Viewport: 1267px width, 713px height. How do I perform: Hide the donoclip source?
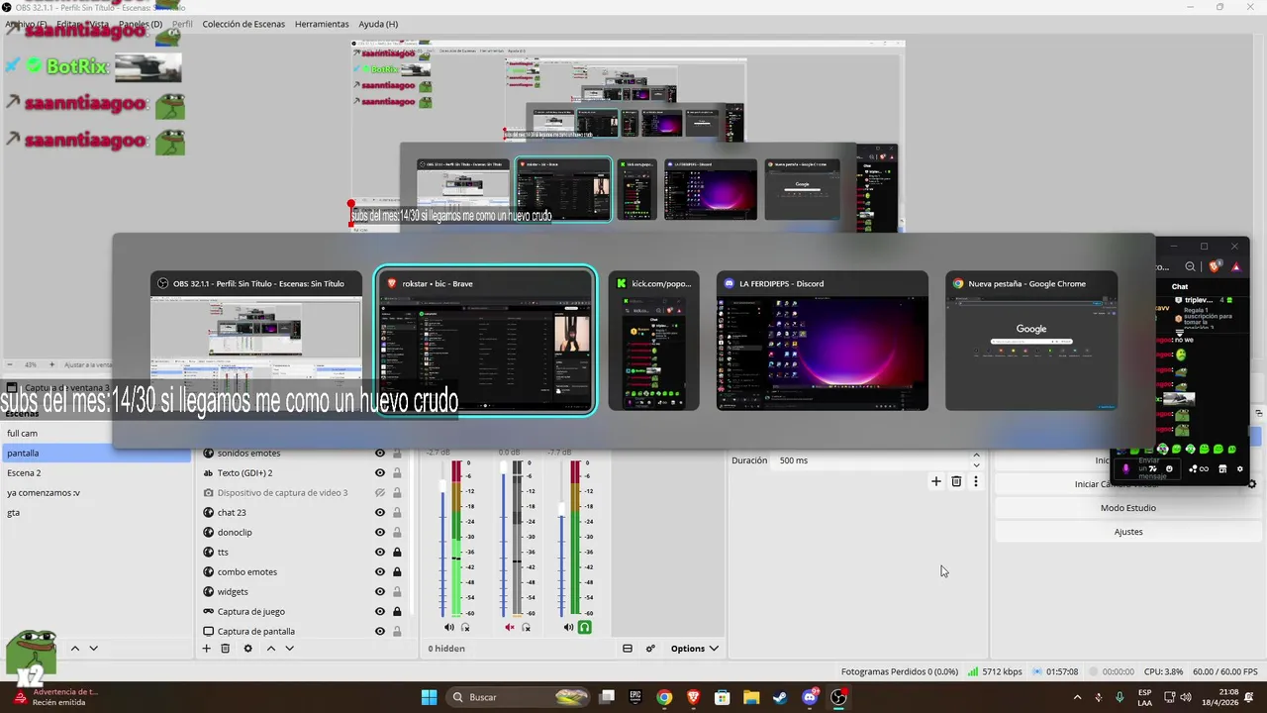point(380,532)
